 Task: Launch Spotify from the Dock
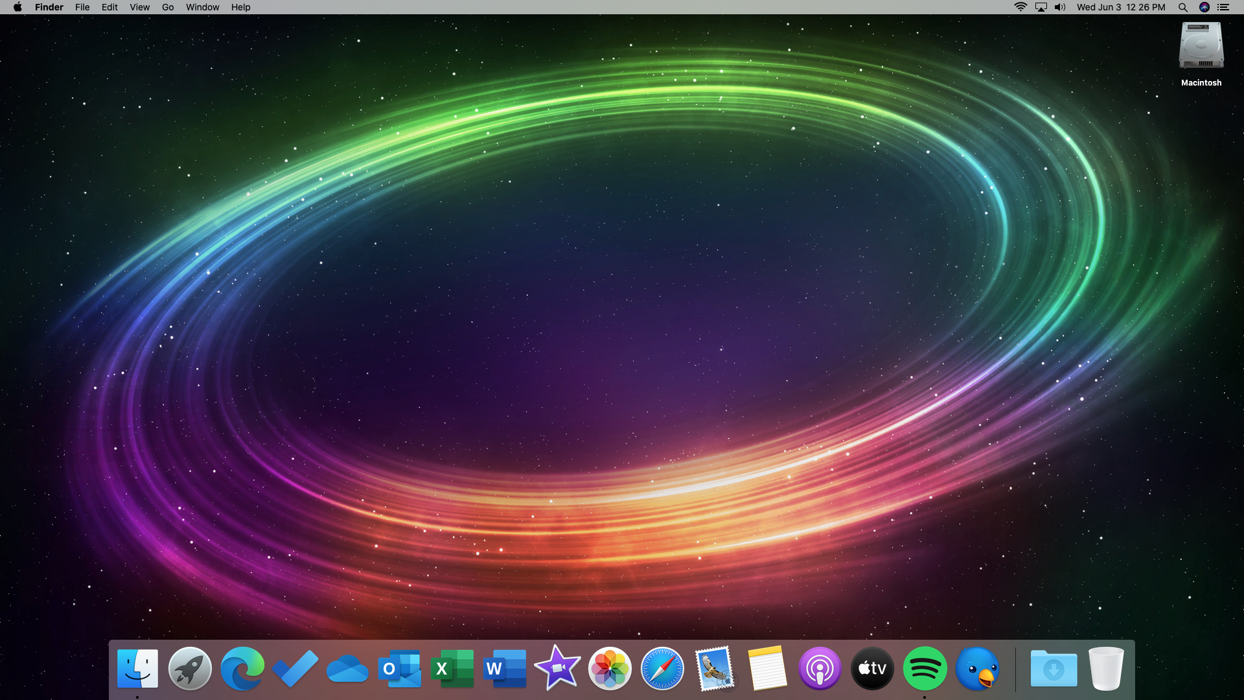pos(925,668)
